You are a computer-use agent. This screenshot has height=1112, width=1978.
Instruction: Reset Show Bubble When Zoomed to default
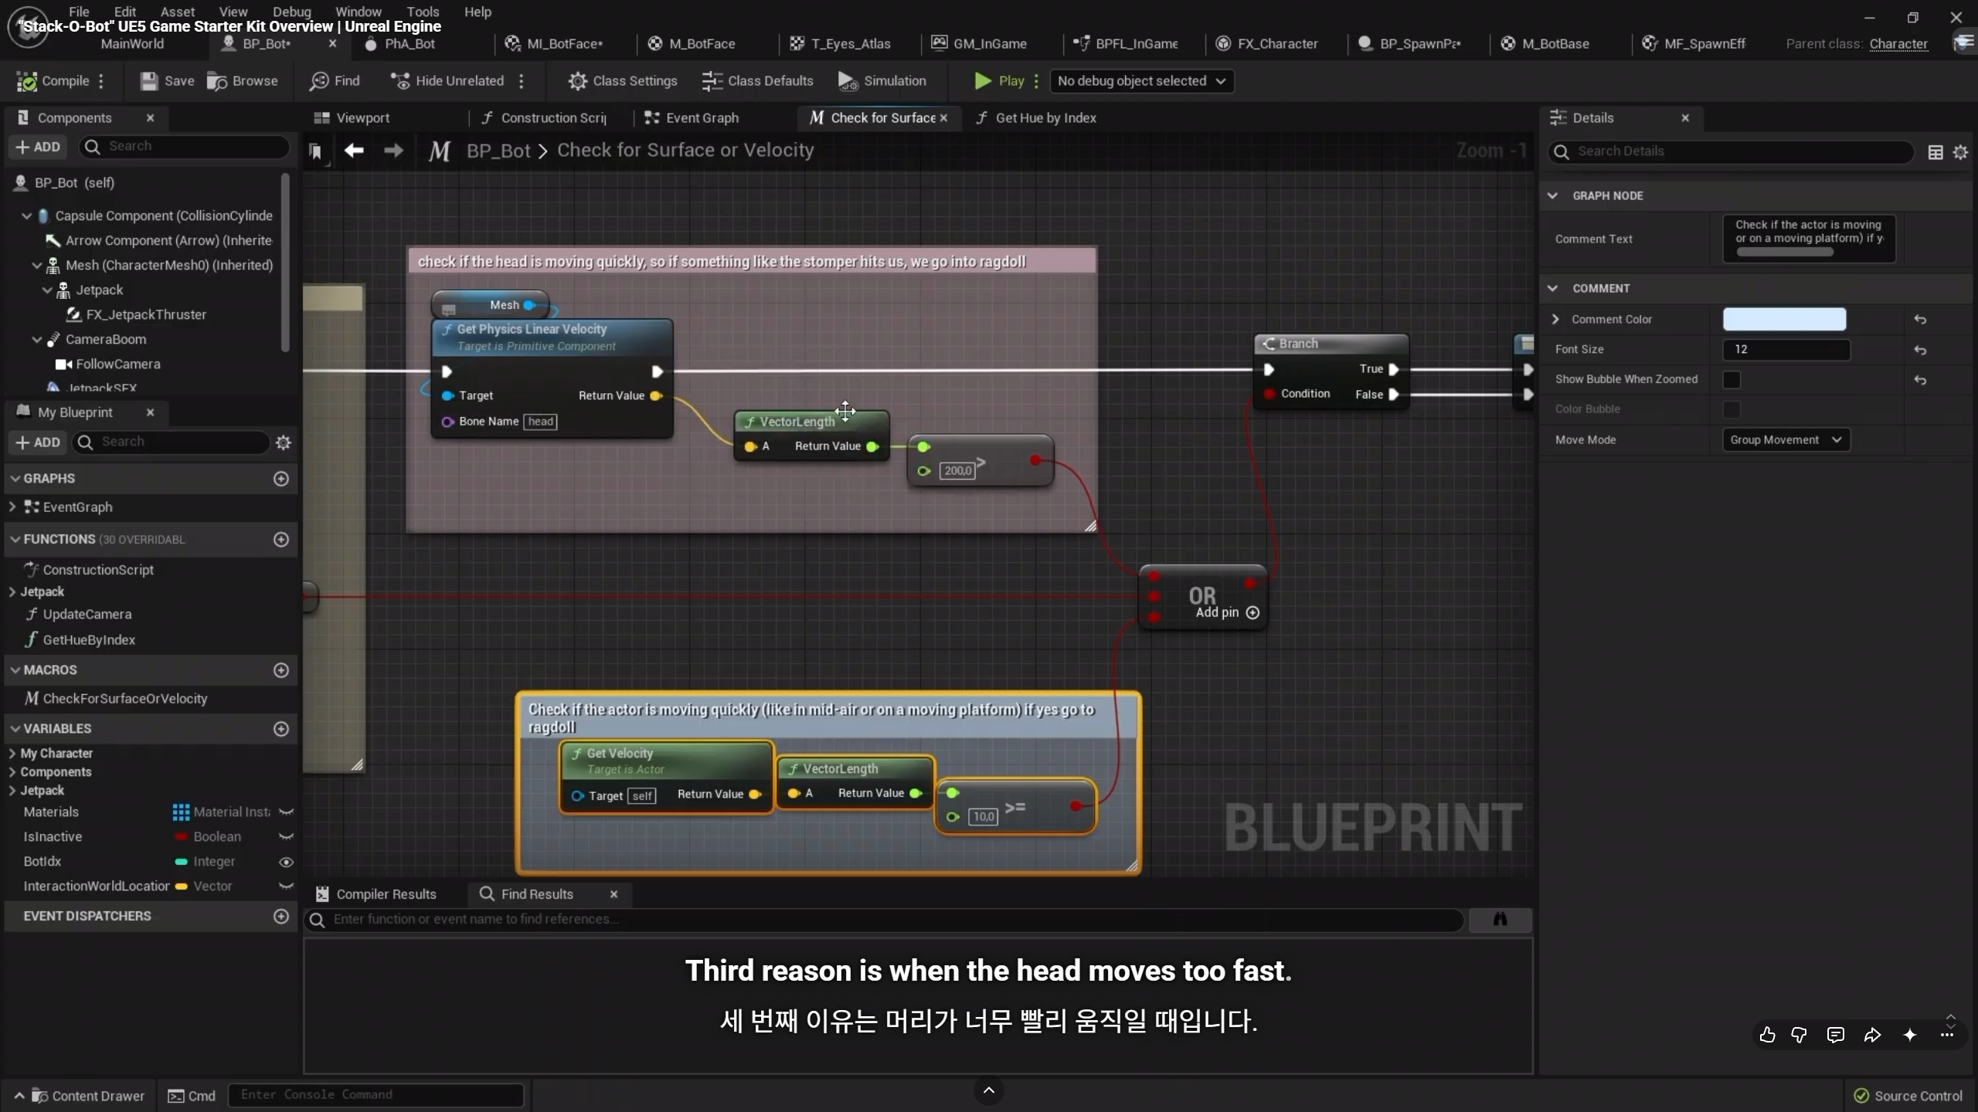pos(1920,380)
